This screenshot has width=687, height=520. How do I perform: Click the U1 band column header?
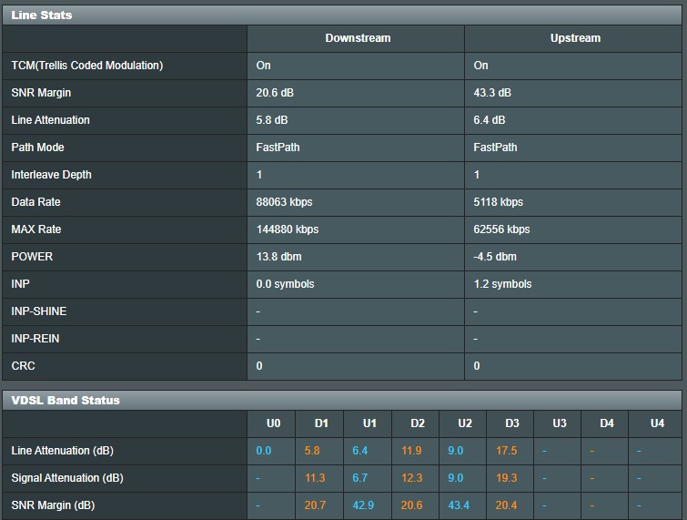pyautogui.click(x=369, y=423)
